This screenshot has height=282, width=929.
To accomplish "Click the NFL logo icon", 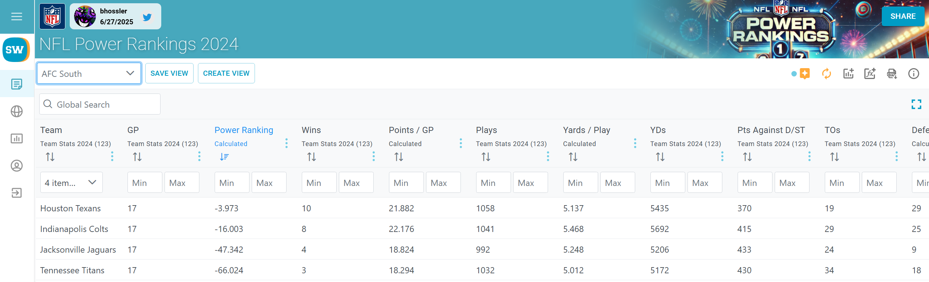I will 52,16.
